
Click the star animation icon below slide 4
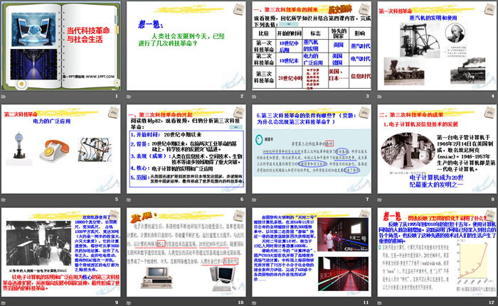pyautogui.click(x=380, y=97)
